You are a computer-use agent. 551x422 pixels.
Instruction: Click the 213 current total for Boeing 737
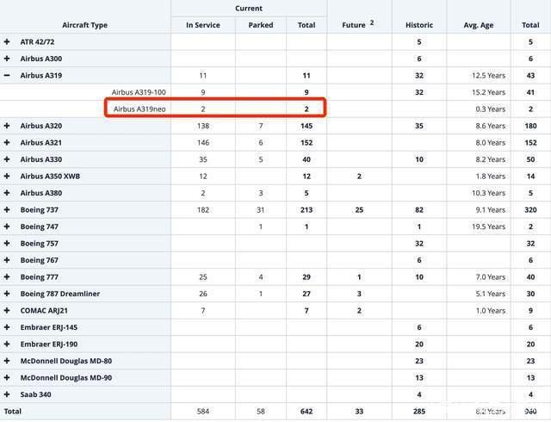(306, 210)
